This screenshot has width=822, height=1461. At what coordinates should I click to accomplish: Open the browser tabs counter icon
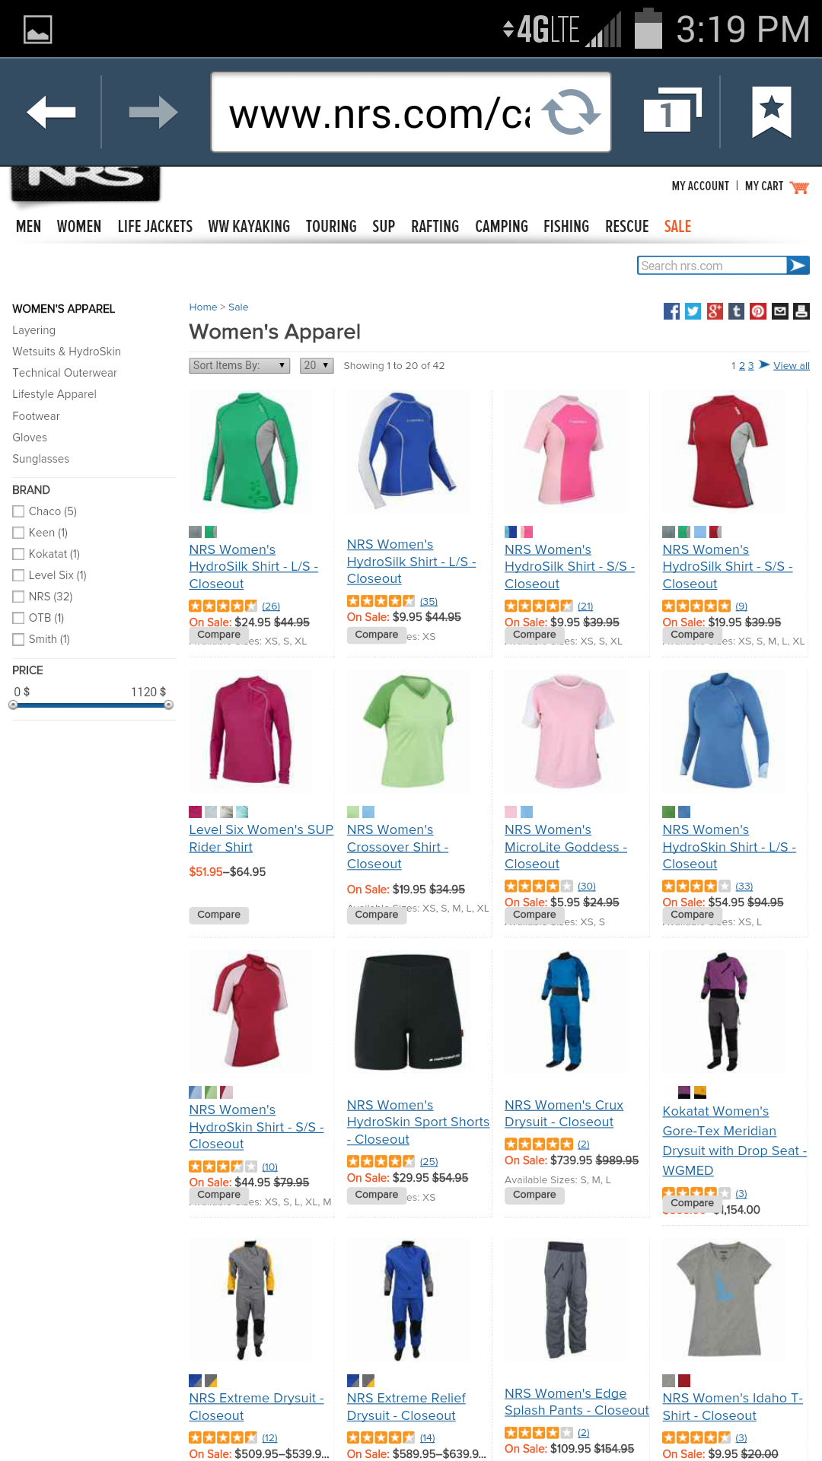click(x=672, y=112)
